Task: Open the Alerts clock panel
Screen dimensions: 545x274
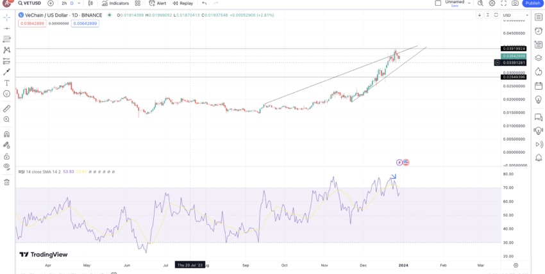Action: point(539,31)
